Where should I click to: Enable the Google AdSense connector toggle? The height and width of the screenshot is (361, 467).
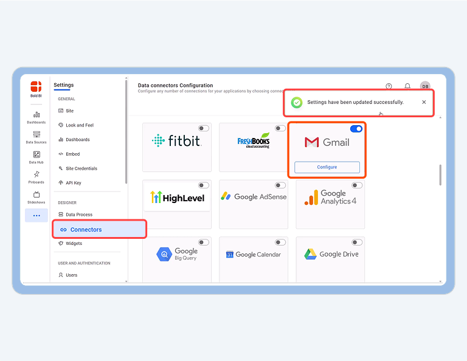coord(280,185)
